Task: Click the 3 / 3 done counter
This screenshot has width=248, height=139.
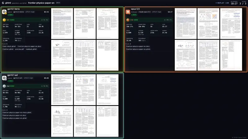Action: point(243,3)
